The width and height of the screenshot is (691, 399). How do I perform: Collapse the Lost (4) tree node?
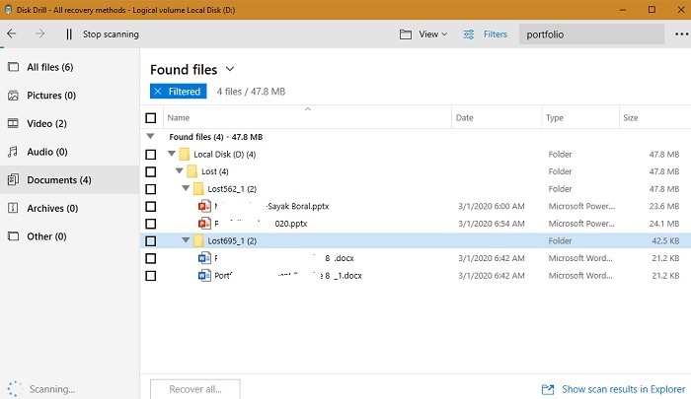(180, 170)
